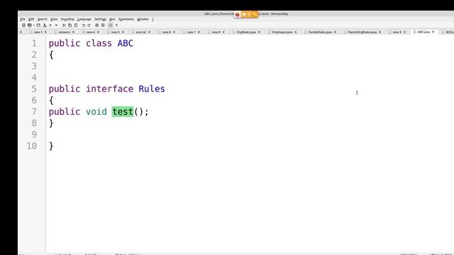454x255 pixels.
Task: Click line number 10 in the gutter
Action: tap(31, 146)
